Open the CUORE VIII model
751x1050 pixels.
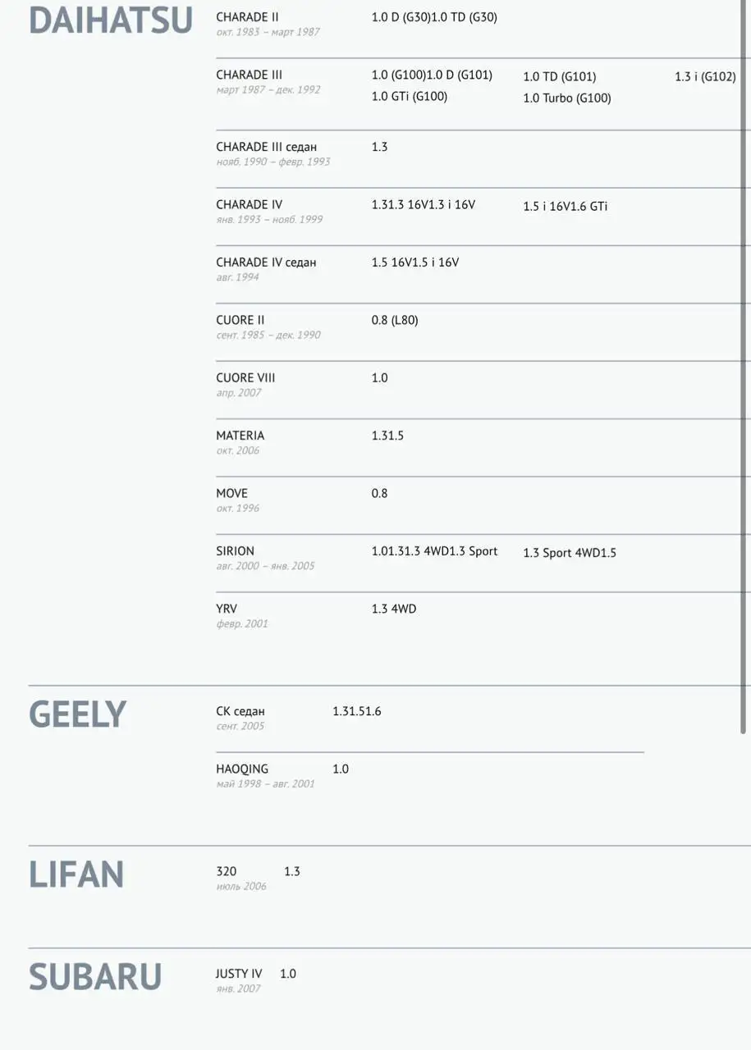click(245, 378)
